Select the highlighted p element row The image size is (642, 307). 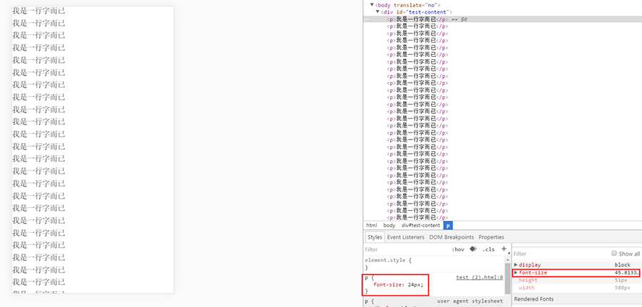point(502,19)
